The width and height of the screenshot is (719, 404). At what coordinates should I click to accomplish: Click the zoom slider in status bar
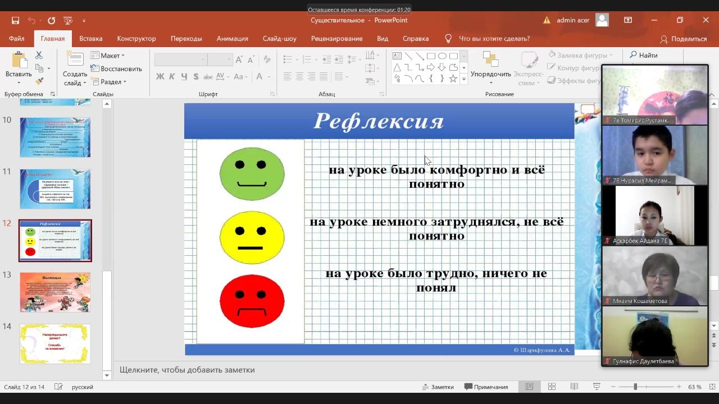(x=635, y=387)
